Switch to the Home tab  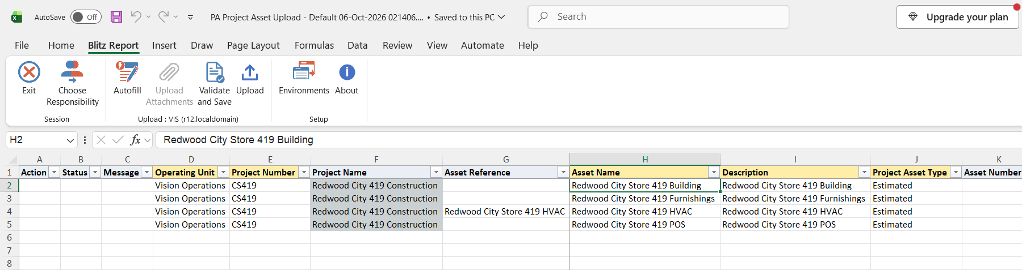click(x=61, y=45)
